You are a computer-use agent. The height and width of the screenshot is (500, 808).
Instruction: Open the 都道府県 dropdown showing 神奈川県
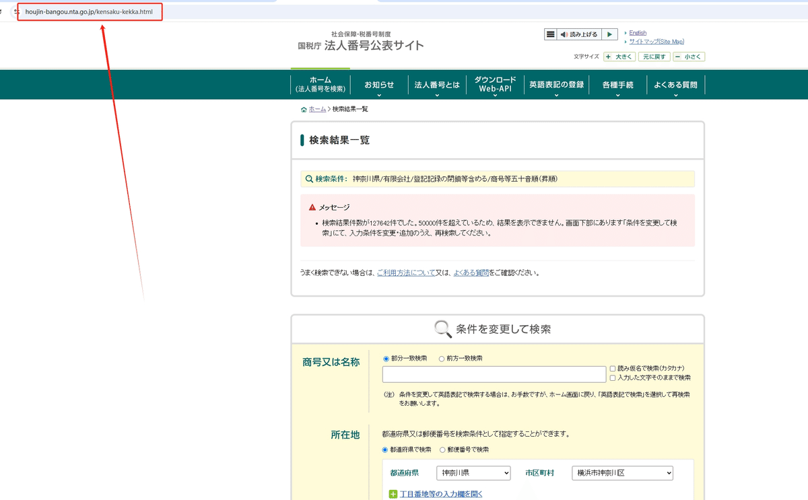point(473,473)
